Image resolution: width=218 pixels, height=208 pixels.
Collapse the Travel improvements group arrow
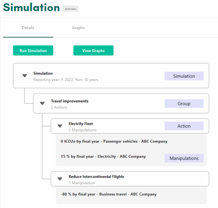[x=42, y=103]
